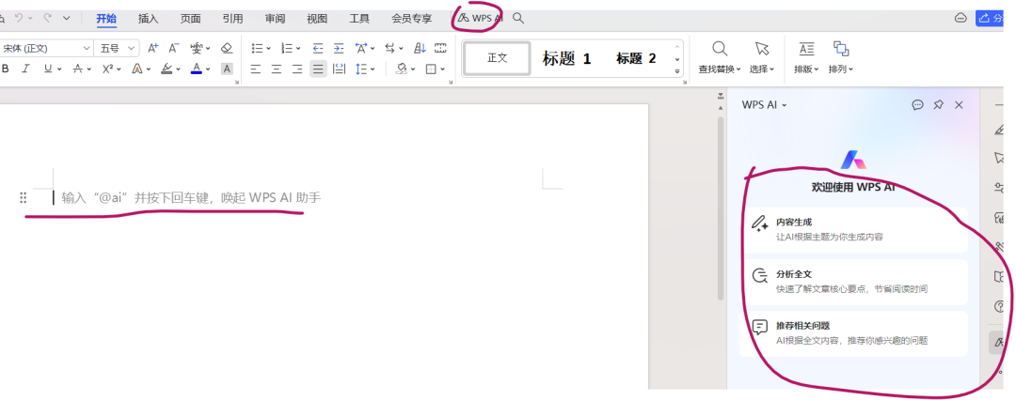Viewport: 1016px width, 400px height.
Task: Insert numbered list
Action: click(288, 48)
